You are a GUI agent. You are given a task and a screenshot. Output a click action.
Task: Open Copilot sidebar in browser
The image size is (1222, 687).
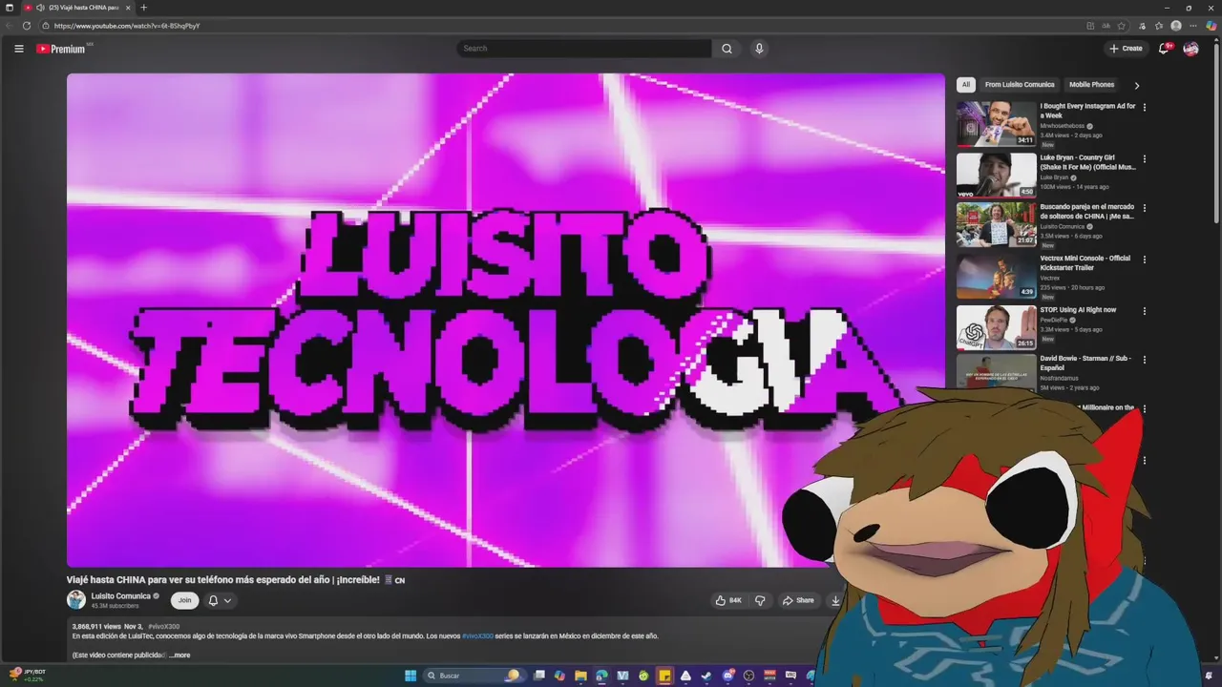pos(1211,26)
